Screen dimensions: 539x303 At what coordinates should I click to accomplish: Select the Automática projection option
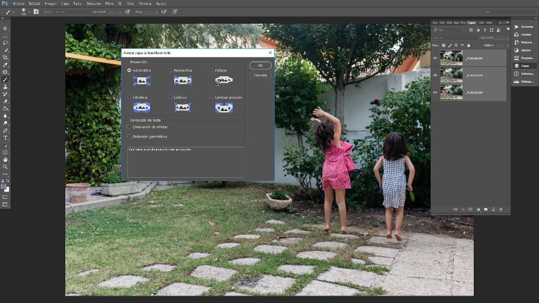[129, 70]
